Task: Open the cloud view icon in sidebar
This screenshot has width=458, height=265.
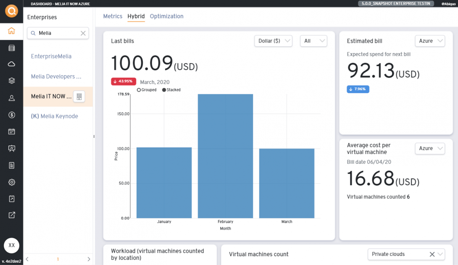Action: click(11, 64)
